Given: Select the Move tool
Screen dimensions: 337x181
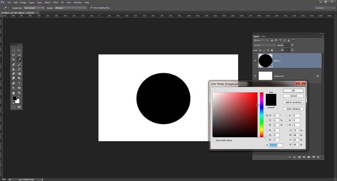Looking at the screenshot, I should point(19,50).
